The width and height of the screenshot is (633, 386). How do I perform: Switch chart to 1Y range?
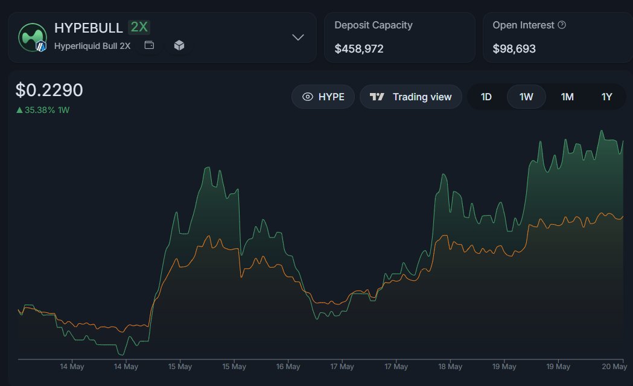click(606, 97)
